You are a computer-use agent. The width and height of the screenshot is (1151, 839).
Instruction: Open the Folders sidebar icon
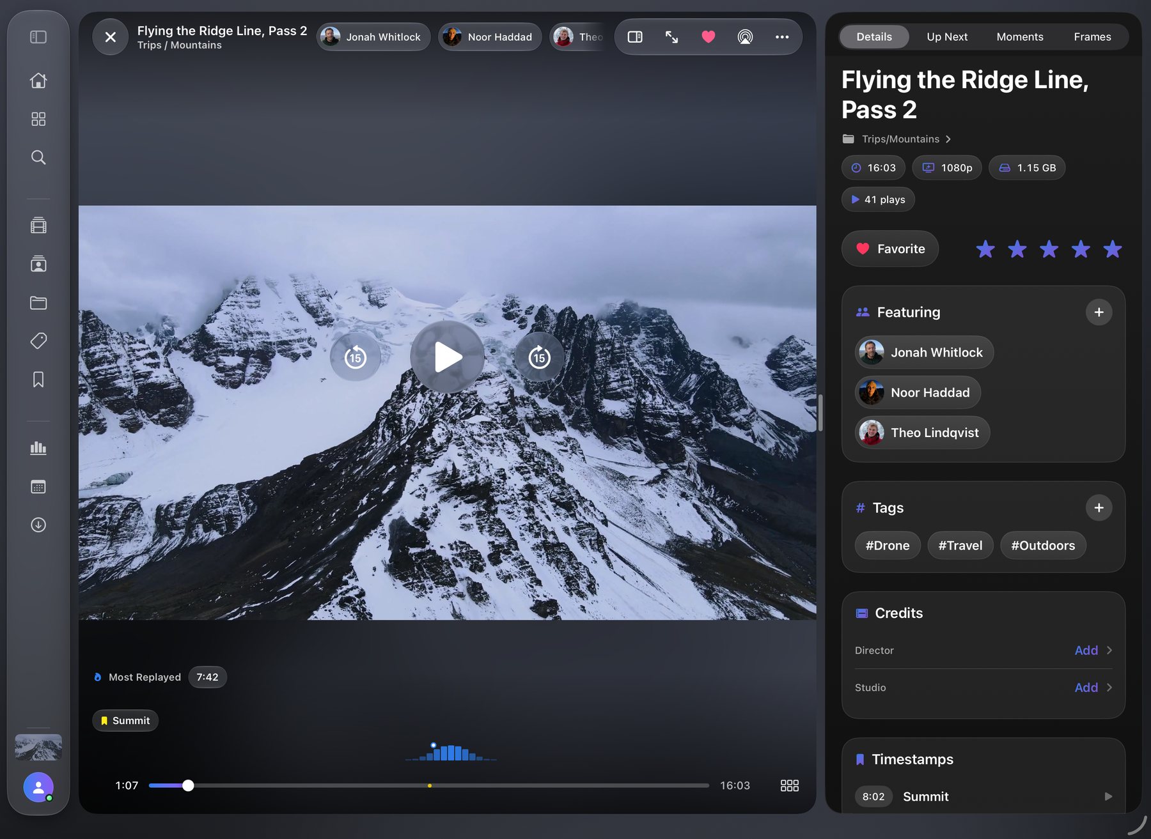[x=38, y=303]
